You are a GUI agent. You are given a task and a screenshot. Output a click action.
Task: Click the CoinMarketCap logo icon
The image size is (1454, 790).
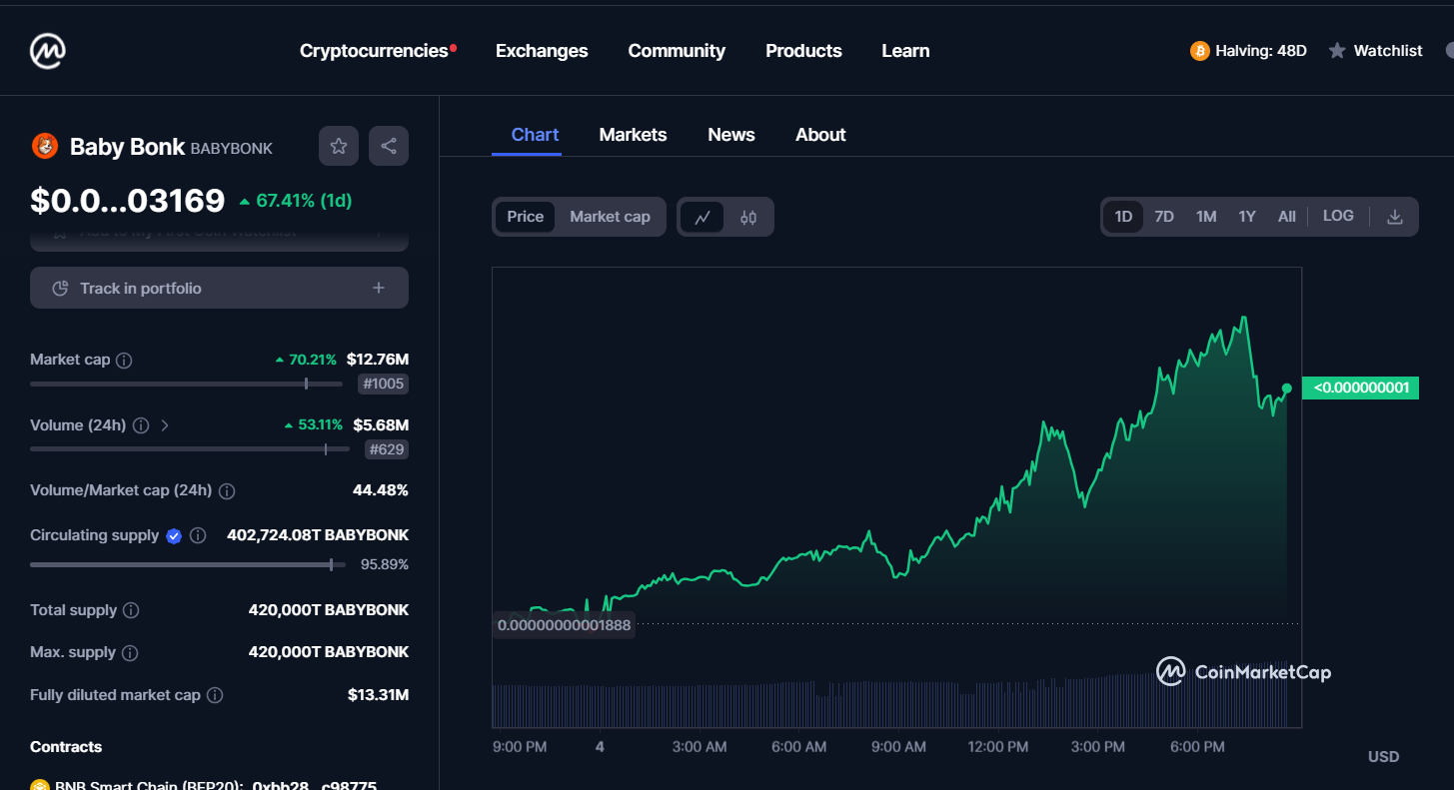48,50
